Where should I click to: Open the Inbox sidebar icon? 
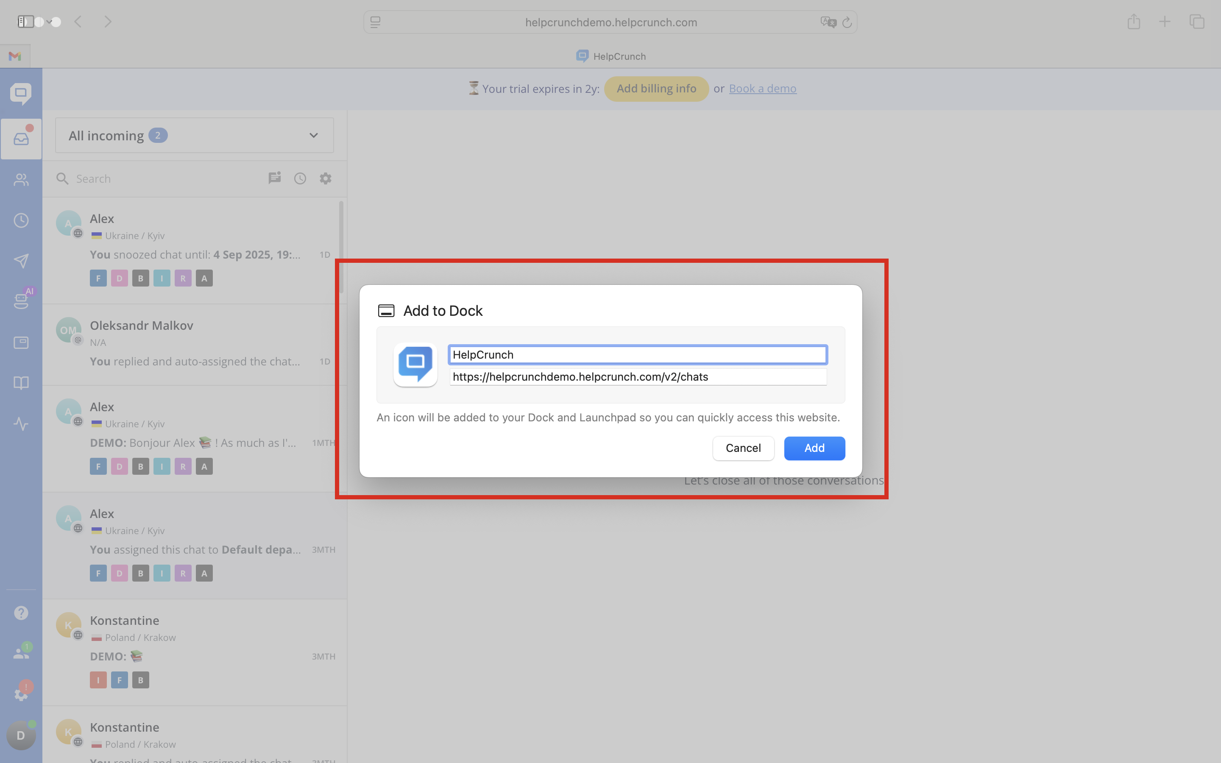(21, 139)
